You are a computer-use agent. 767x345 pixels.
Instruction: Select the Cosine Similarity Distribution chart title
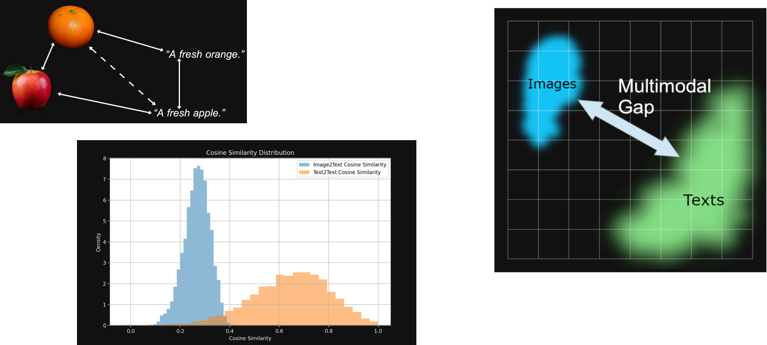[250, 153]
